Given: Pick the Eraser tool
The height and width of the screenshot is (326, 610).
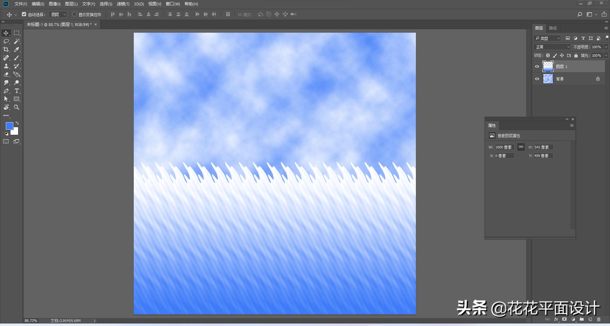Looking at the screenshot, I should click(6, 74).
